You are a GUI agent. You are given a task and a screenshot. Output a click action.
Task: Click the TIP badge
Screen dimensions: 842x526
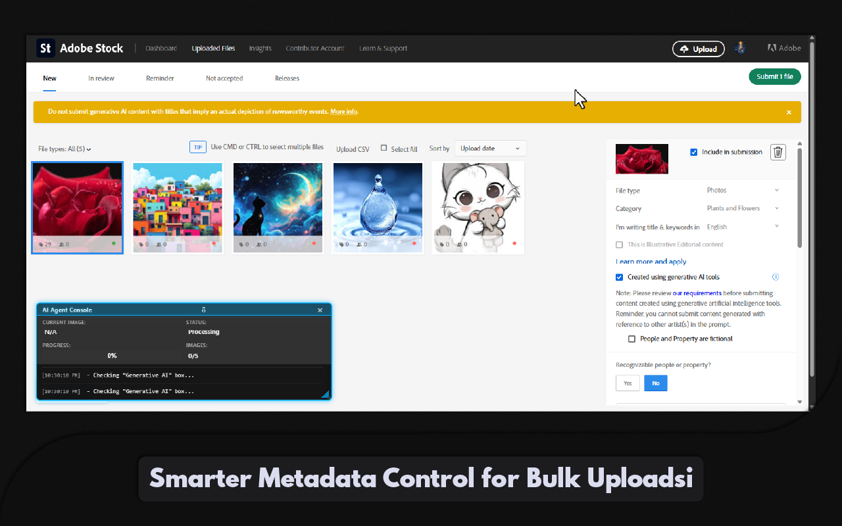[198, 147]
